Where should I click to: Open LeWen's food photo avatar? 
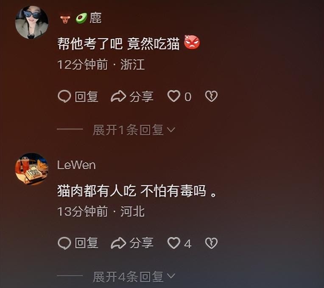point(32,169)
